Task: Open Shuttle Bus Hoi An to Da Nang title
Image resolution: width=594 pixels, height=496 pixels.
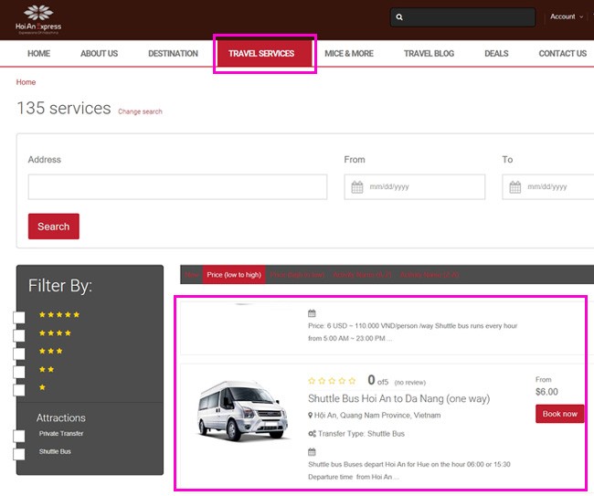Action: [399, 398]
